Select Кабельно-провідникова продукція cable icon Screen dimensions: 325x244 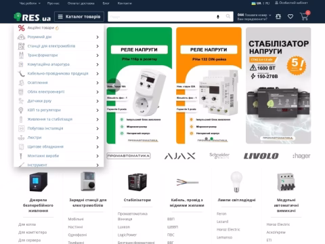tap(21, 74)
